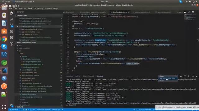Viewport: 199px width, 111px height.
Task: Switch to the Debug Console panel tab
Action: (88, 76)
